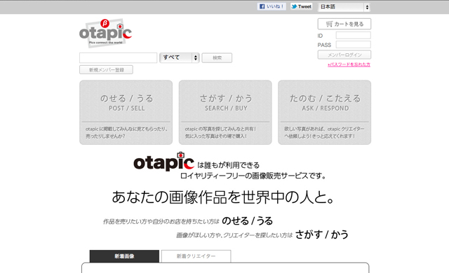Image resolution: width=449 pixels, height=273 pixels.
Task: Click the bold さがす / かう text
Action: [x=322, y=234]
